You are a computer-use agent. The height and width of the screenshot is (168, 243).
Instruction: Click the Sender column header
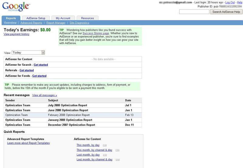[10, 100]
